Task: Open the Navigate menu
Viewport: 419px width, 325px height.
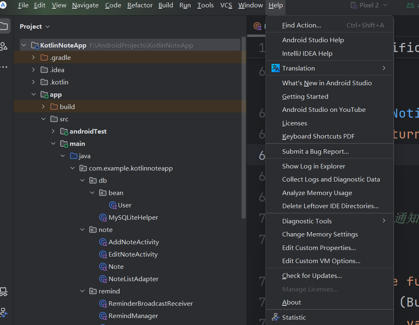Action: click(x=85, y=5)
